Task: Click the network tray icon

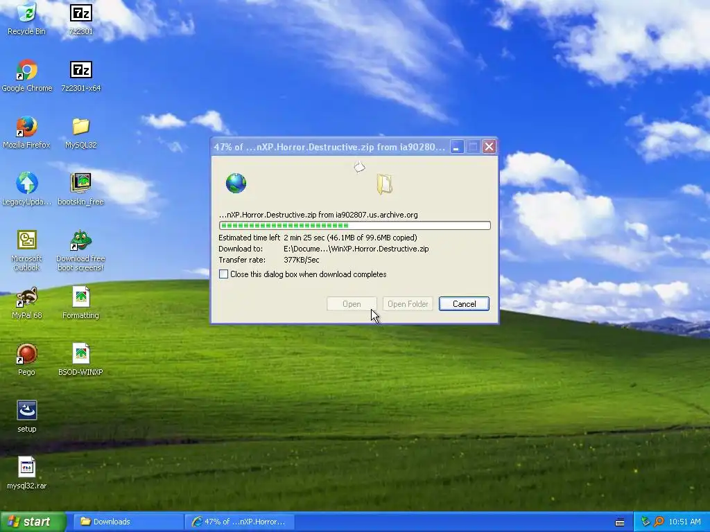Action: (x=646, y=522)
